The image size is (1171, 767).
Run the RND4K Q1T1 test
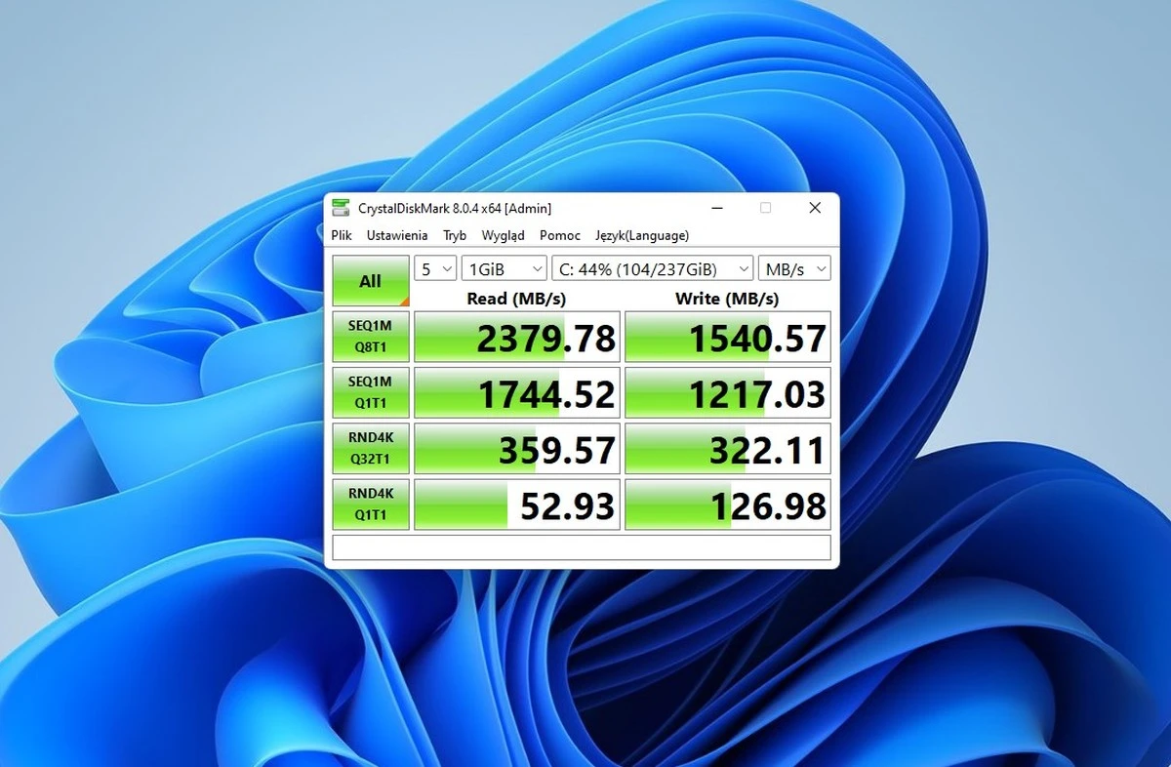(370, 504)
